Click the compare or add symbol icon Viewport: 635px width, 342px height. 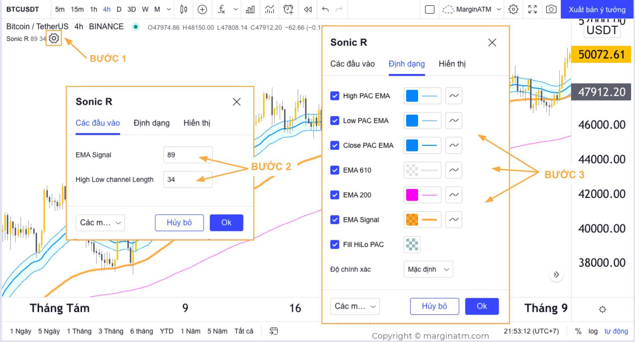[202, 9]
